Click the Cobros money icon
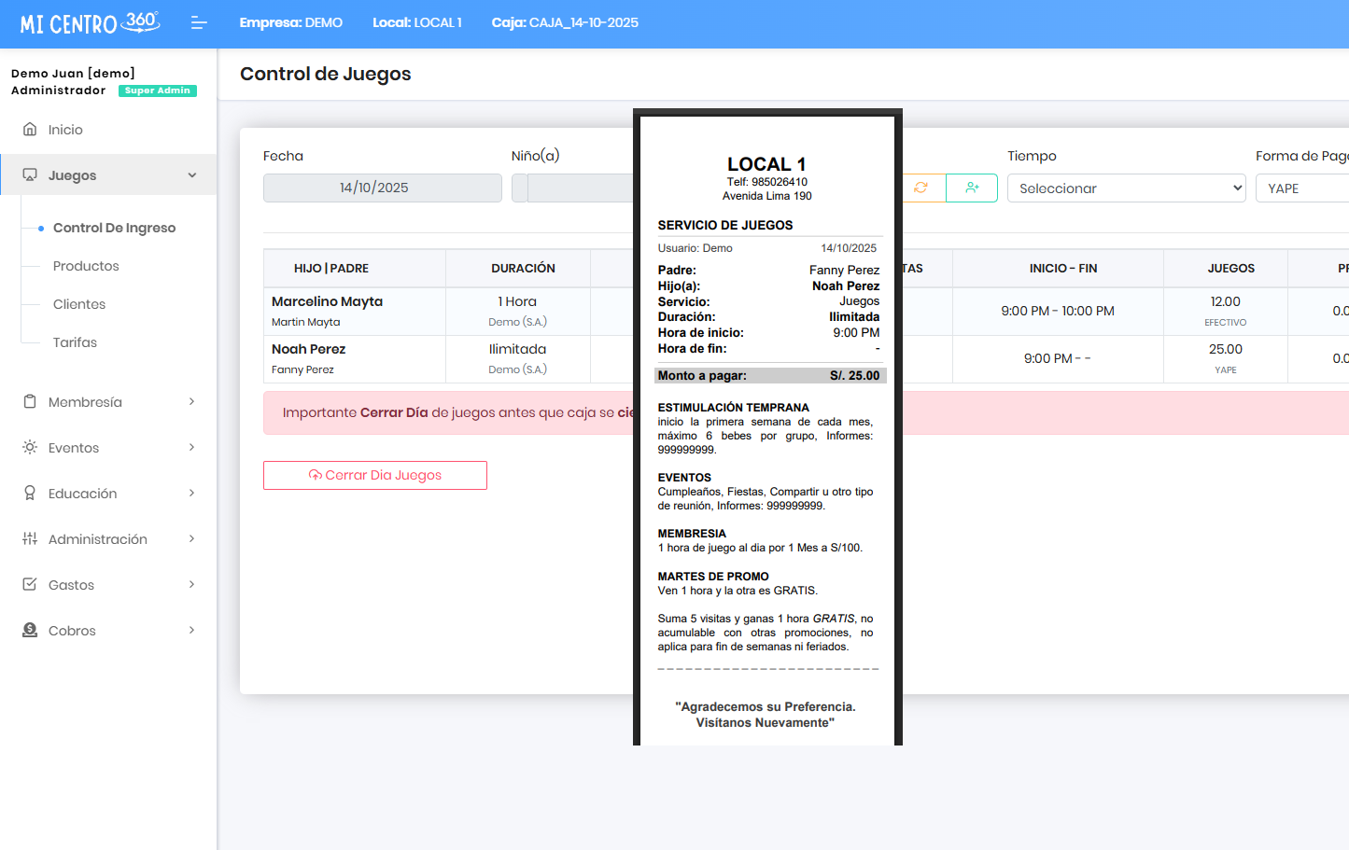Image resolution: width=1349 pixels, height=850 pixels. [30, 631]
